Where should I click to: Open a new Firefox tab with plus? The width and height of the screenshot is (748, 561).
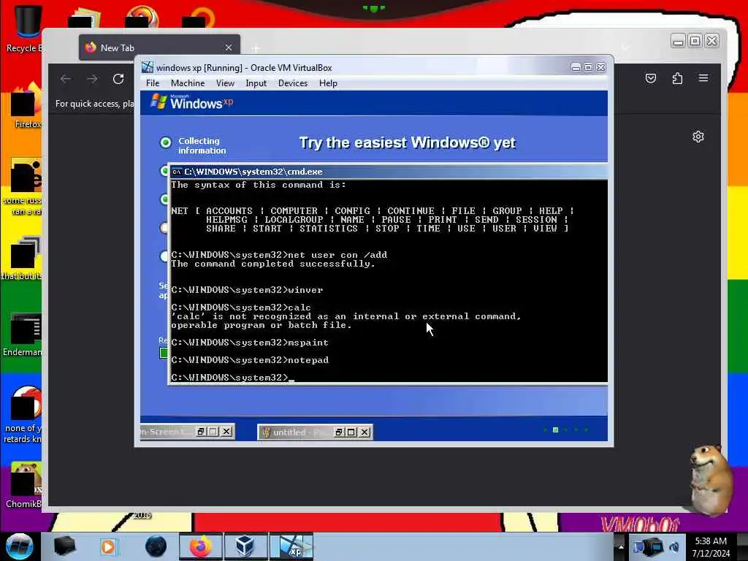pyautogui.click(x=256, y=48)
